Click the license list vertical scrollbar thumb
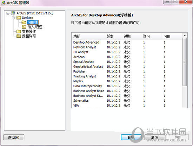Screen dimensions: 193x146 [x=185, y=62]
